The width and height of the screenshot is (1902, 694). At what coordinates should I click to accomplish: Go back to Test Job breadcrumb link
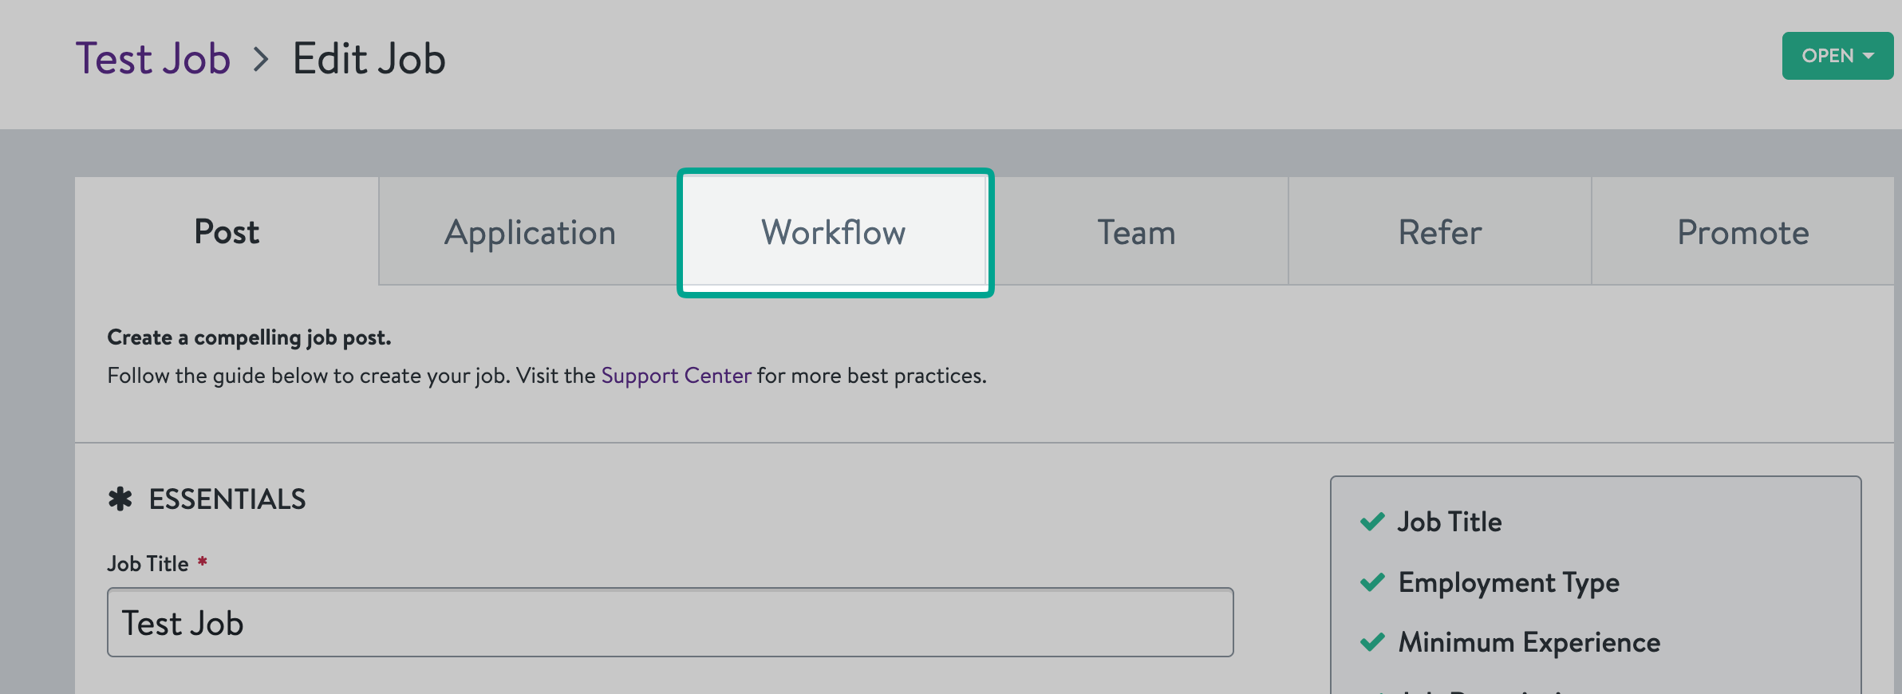[x=153, y=59]
